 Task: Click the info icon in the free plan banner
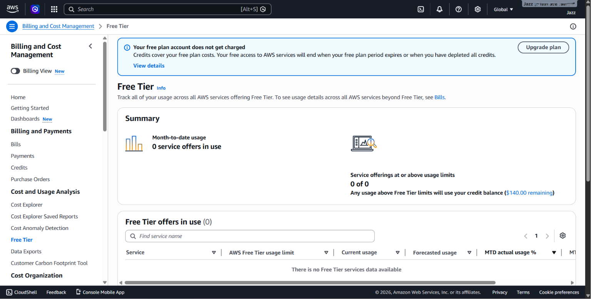tap(127, 48)
